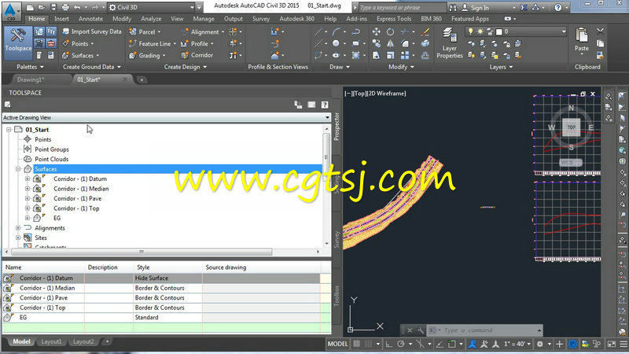
Task: Expand the EG surface node
Action: point(28,218)
